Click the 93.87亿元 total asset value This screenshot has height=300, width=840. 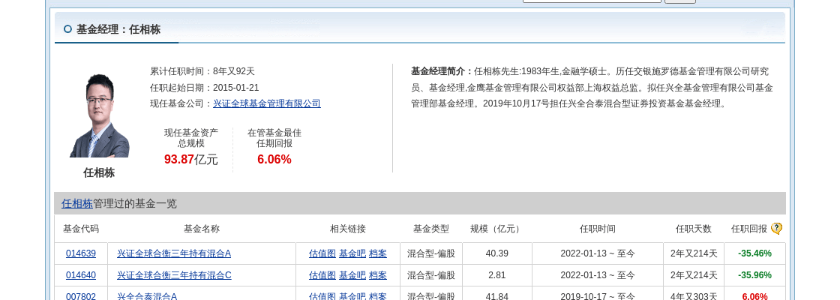click(190, 159)
